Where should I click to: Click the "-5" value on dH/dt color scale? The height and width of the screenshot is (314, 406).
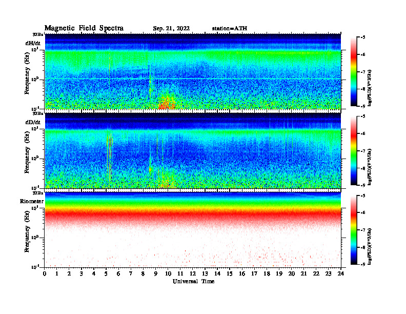tap(363, 37)
